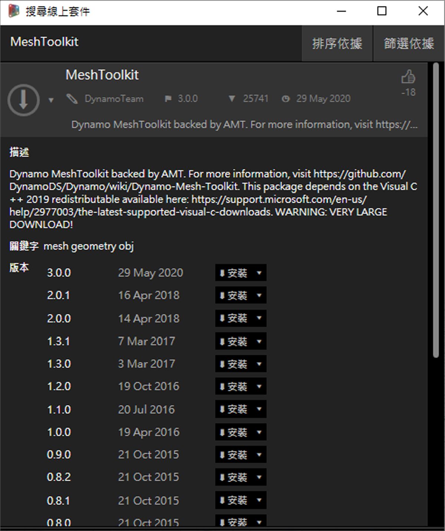Click the like count -18
This screenshot has height=531, width=445.
[x=408, y=92]
